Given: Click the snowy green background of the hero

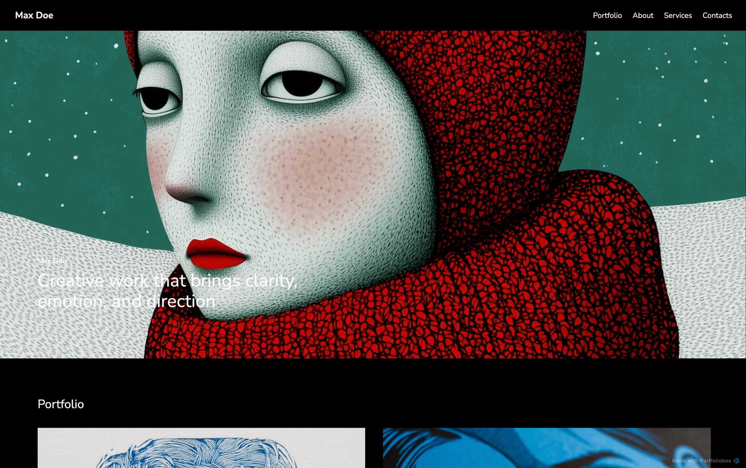Looking at the screenshot, I should tap(58, 117).
